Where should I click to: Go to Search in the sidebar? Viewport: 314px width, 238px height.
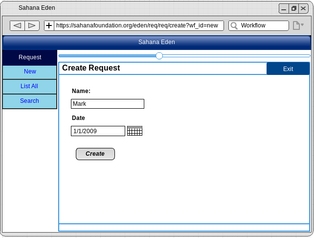(x=30, y=101)
